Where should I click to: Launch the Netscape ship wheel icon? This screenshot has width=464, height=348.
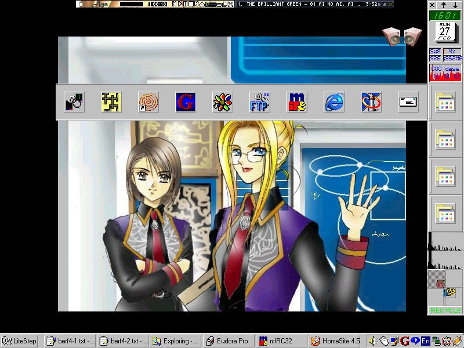pos(371,102)
